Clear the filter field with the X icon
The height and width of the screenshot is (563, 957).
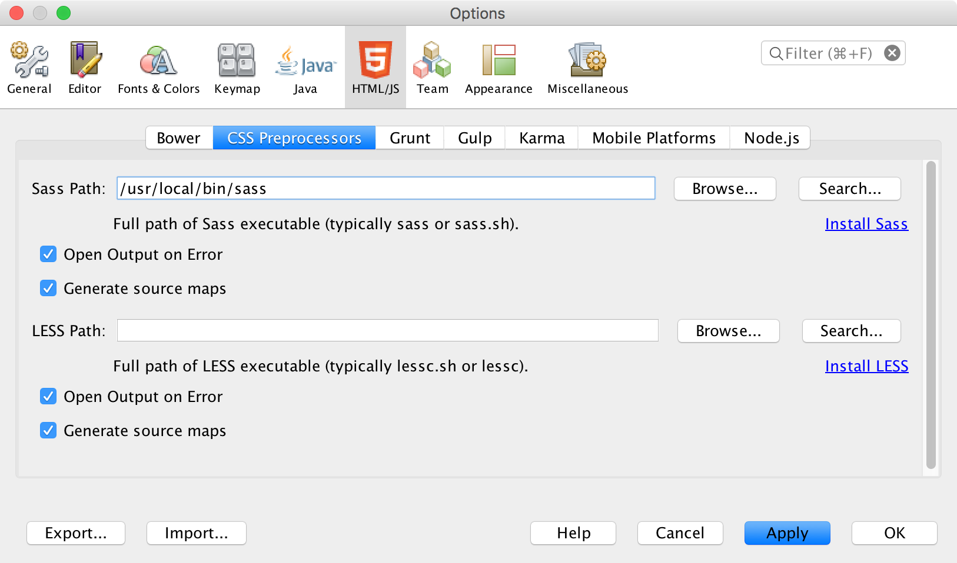point(892,53)
